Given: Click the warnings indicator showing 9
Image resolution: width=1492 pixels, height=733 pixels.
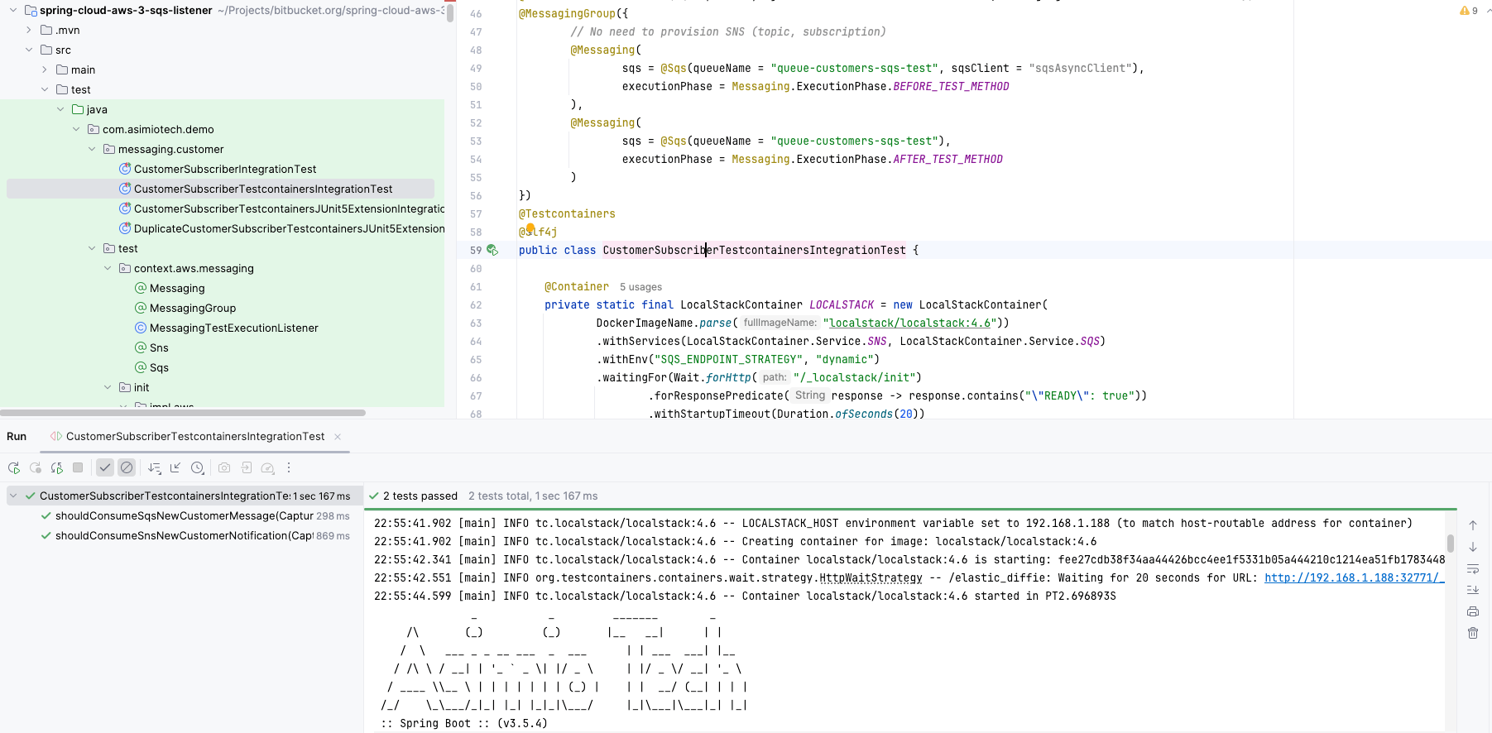Looking at the screenshot, I should coord(1469,11).
